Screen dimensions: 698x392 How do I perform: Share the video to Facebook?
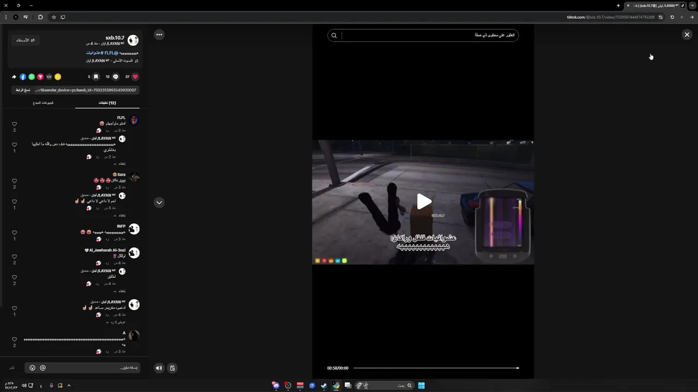[23, 77]
